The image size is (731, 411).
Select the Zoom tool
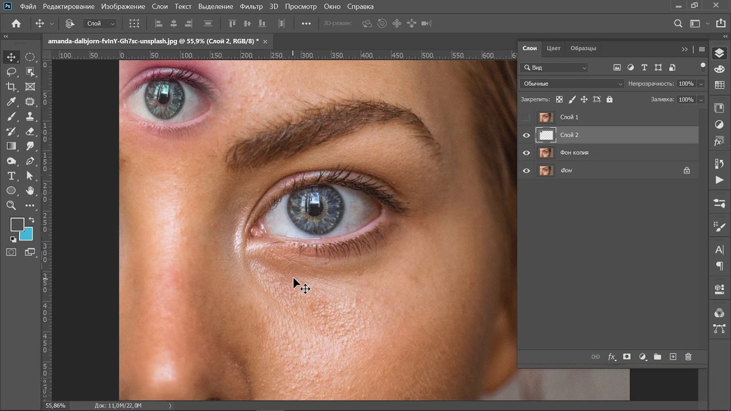pyautogui.click(x=11, y=205)
